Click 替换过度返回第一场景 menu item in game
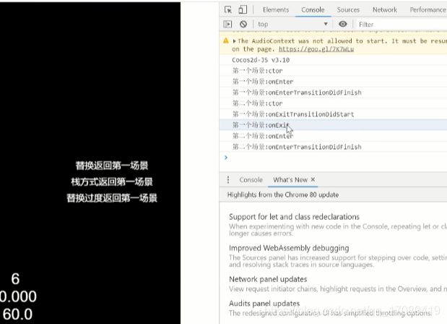The image size is (447, 324). (x=112, y=198)
